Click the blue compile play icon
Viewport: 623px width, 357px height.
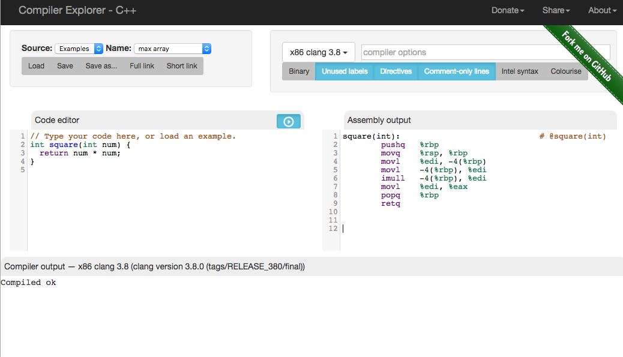tap(289, 121)
